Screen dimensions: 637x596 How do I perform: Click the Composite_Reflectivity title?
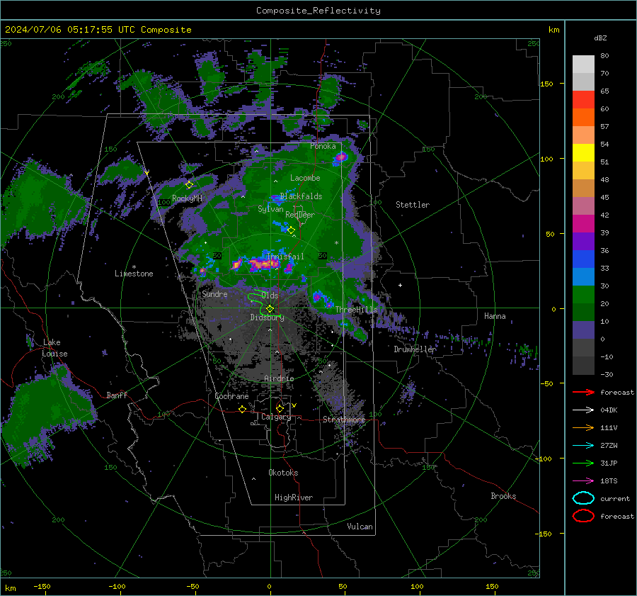pos(318,11)
